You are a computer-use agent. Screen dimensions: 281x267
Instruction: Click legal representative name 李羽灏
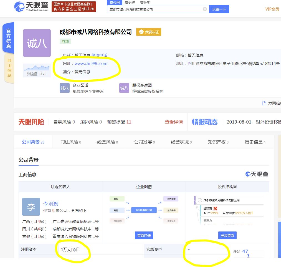coord(51,204)
